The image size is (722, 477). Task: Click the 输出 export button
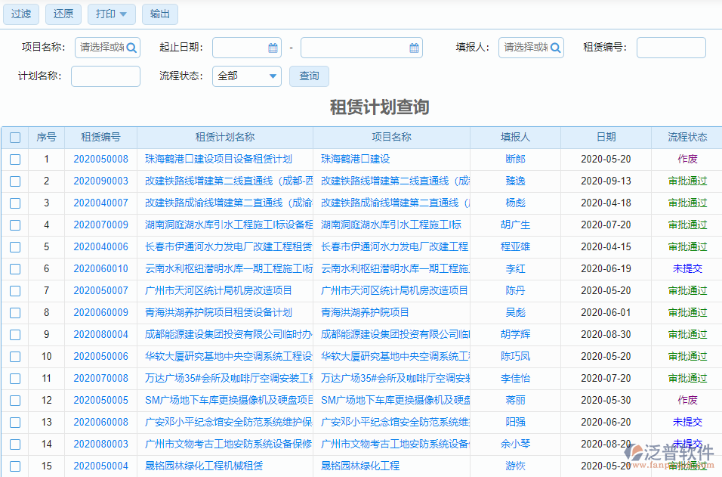click(159, 14)
